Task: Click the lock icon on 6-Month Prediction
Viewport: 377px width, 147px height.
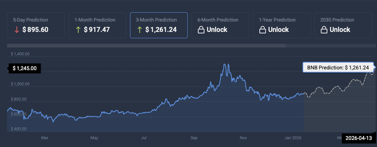Action: (201, 30)
